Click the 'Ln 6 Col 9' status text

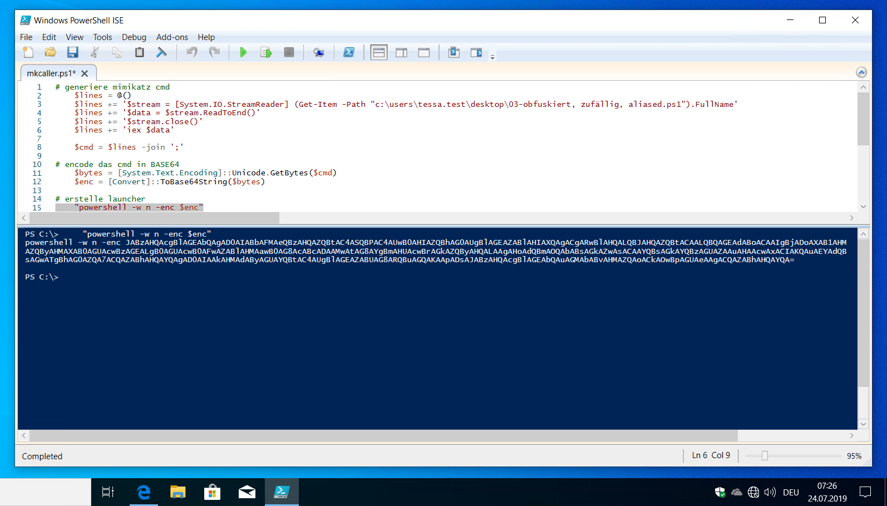pos(711,455)
